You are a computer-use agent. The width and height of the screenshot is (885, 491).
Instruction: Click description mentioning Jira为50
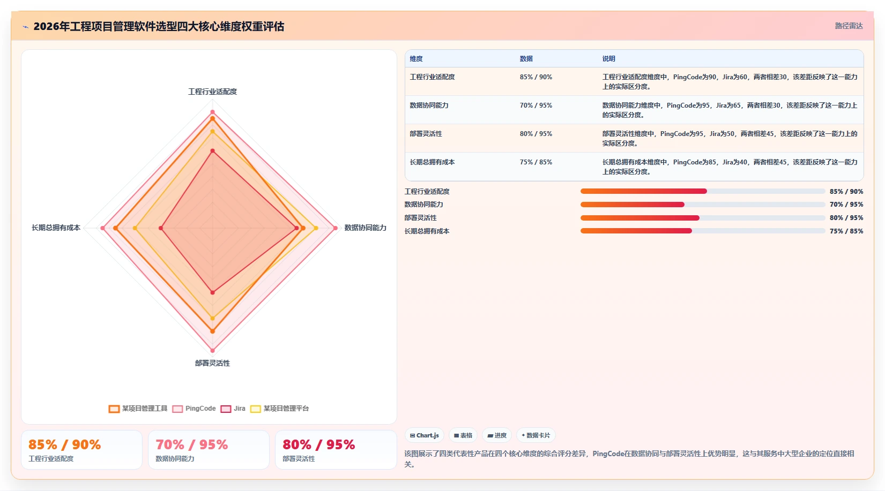[x=730, y=139]
